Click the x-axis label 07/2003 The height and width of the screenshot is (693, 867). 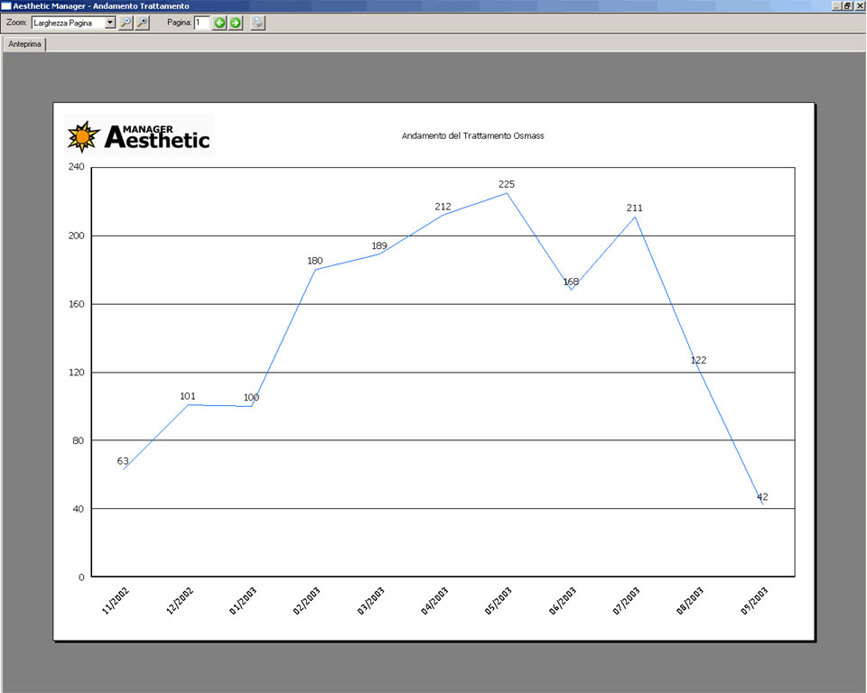coord(627,601)
